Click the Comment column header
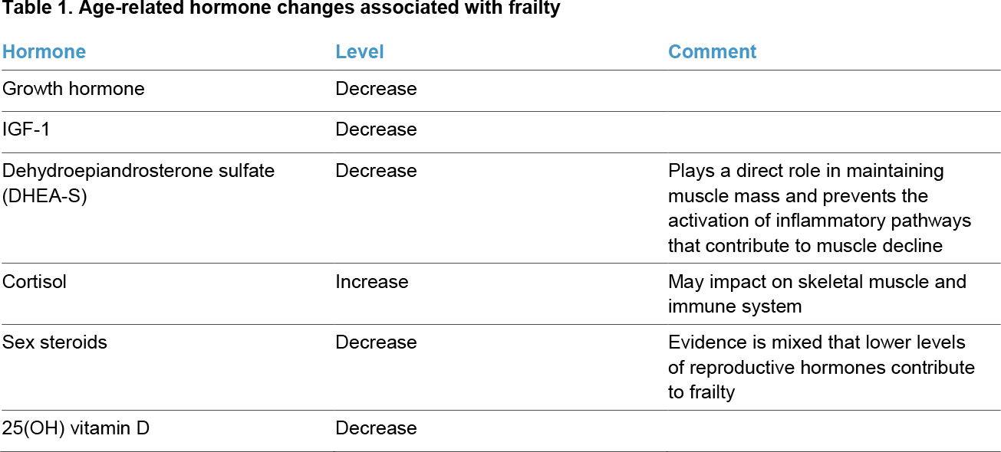The image size is (1001, 452). click(x=712, y=52)
